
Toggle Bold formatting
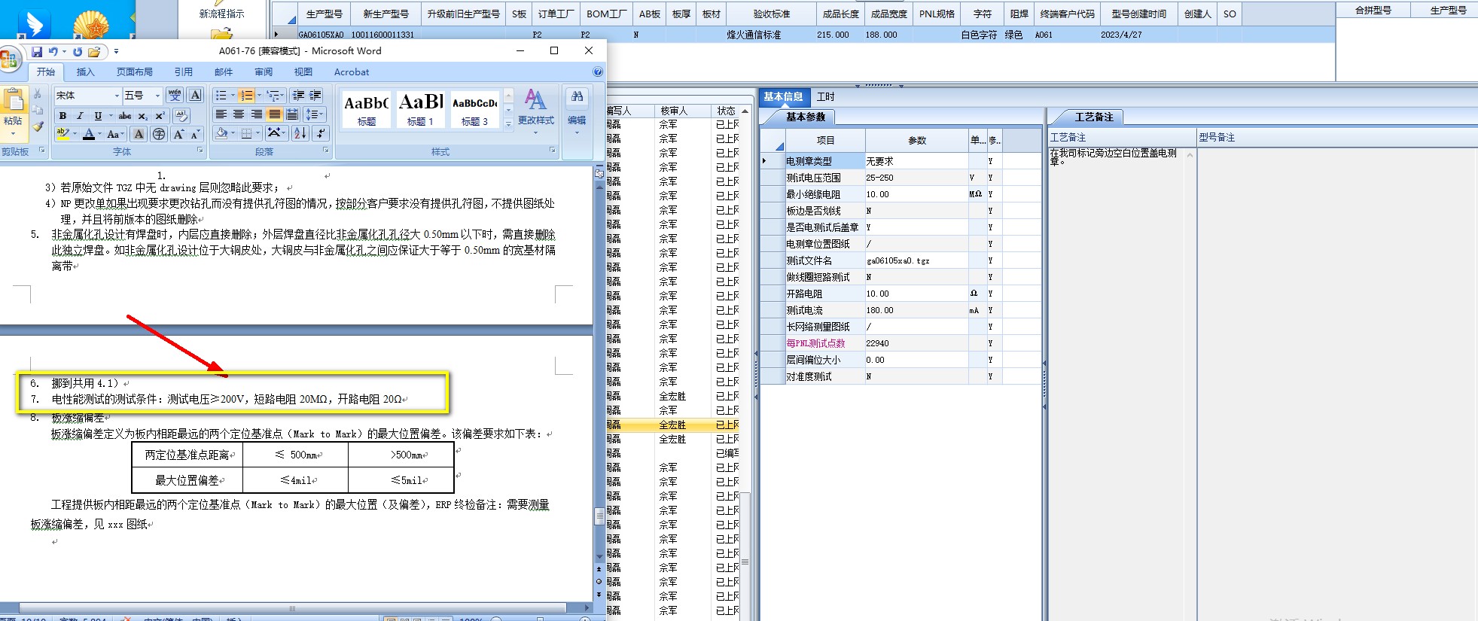coord(62,115)
